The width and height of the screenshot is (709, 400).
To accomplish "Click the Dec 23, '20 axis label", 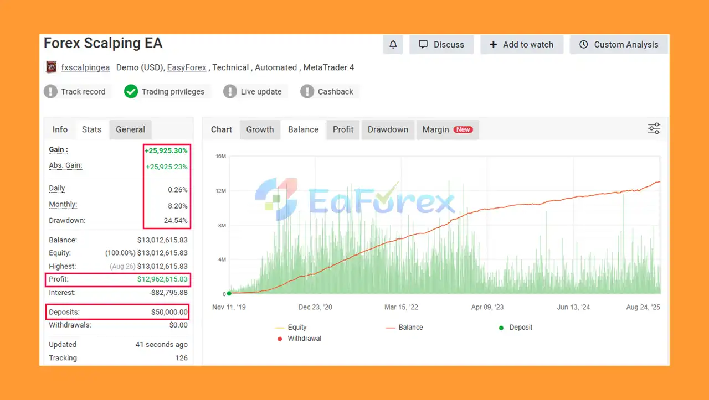I will (x=315, y=307).
